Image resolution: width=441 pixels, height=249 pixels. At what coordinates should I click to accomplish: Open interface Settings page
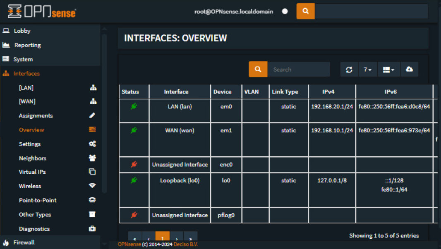coord(29,144)
